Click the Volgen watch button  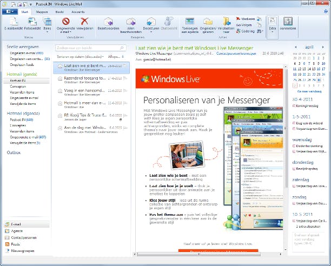(x=244, y=25)
